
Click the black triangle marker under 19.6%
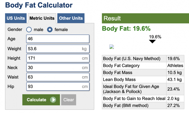pyautogui.click(x=152, y=42)
